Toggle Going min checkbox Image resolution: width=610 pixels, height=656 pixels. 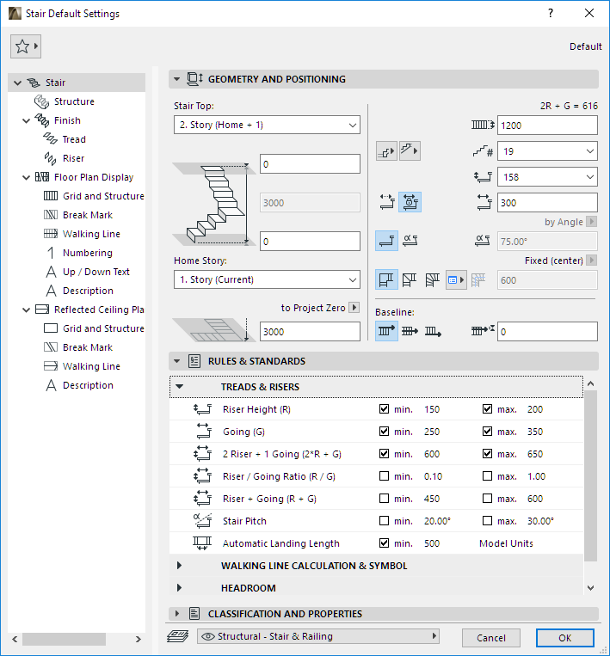click(x=384, y=431)
